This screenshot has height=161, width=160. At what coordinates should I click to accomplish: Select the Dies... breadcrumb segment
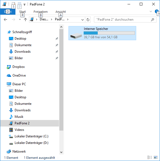44,19
